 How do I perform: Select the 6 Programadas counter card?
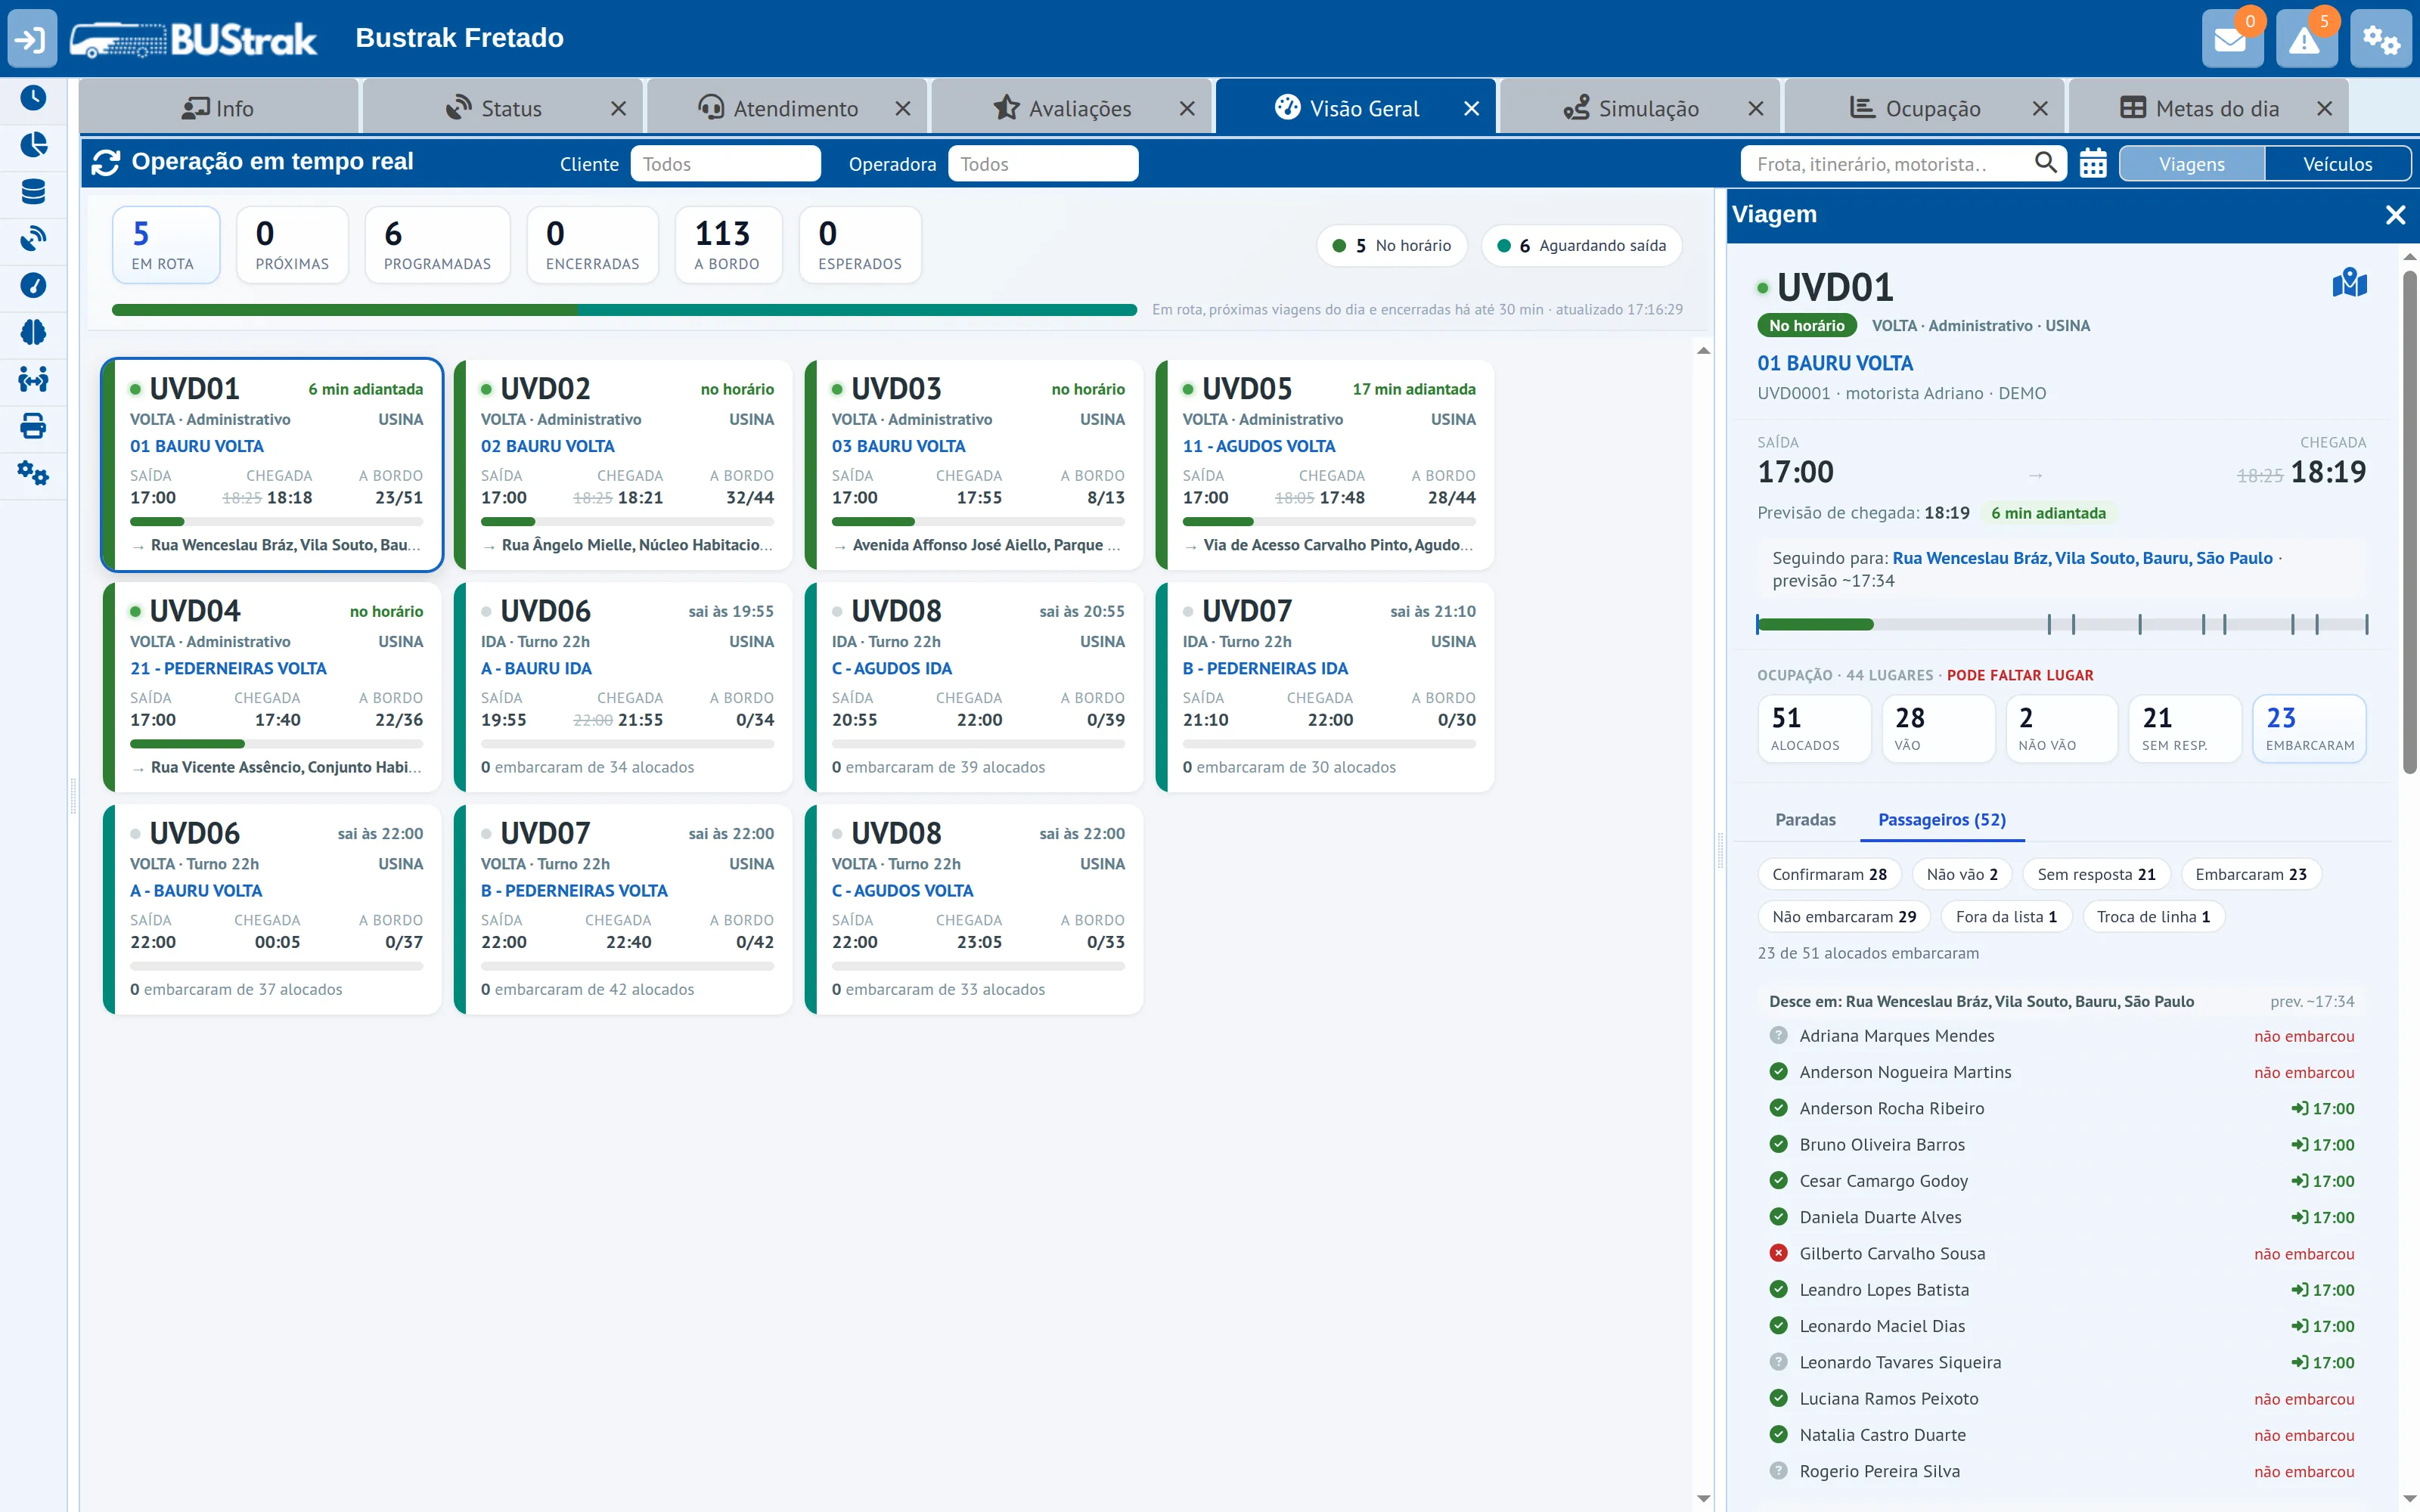[437, 246]
